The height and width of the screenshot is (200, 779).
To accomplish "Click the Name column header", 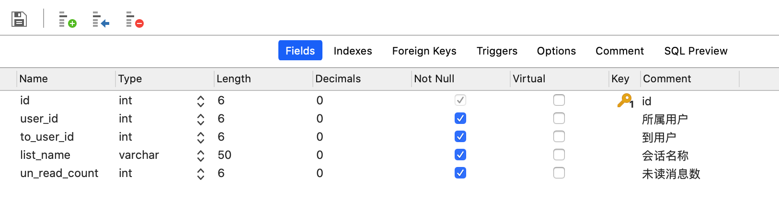I will [x=34, y=79].
